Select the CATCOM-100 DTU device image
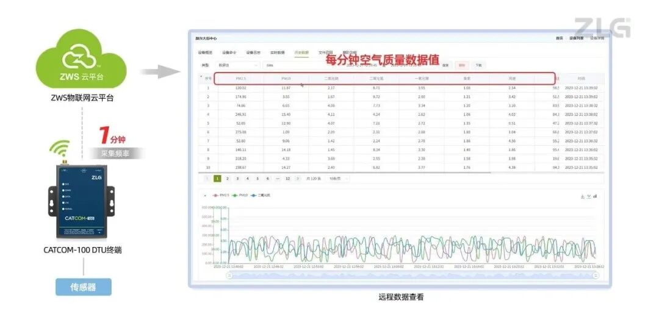Viewport: 659px width, 336px height. point(82,201)
